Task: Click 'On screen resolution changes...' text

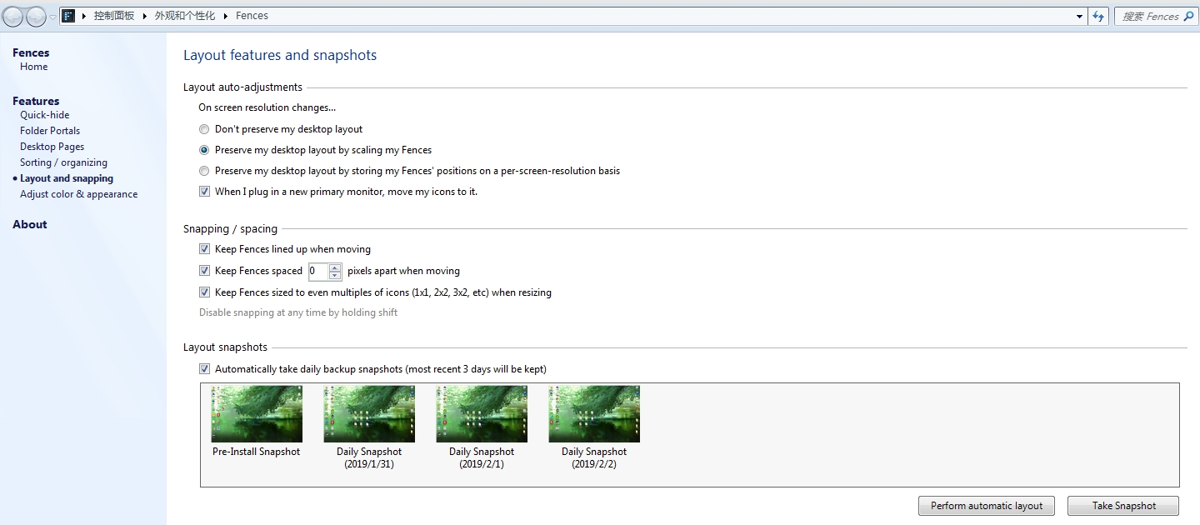Action: pos(267,107)
